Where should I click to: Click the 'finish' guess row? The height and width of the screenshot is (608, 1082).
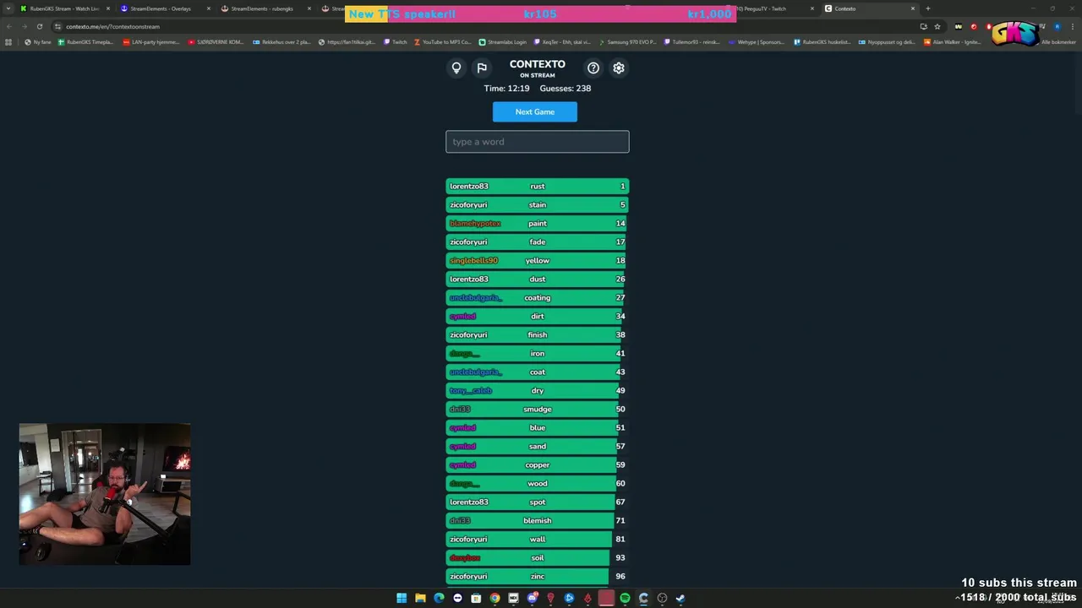pos(538,334)
